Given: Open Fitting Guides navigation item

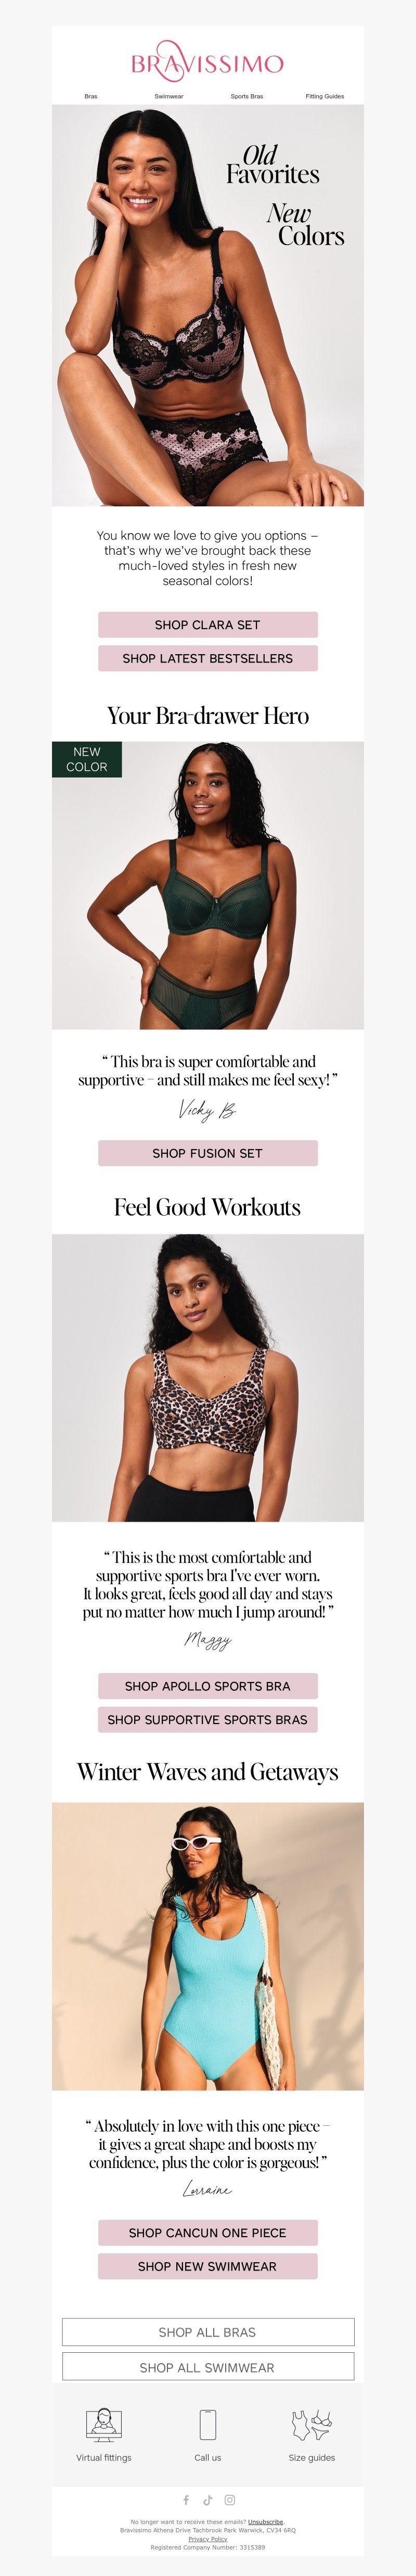Looking at the screenshot, I should click(x=325, y=96).
